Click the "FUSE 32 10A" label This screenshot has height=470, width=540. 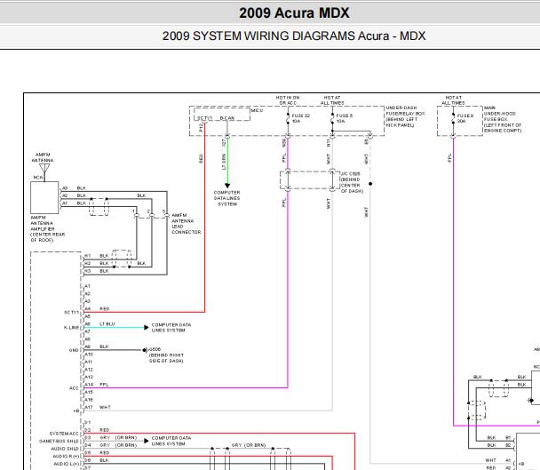point(301,118)
